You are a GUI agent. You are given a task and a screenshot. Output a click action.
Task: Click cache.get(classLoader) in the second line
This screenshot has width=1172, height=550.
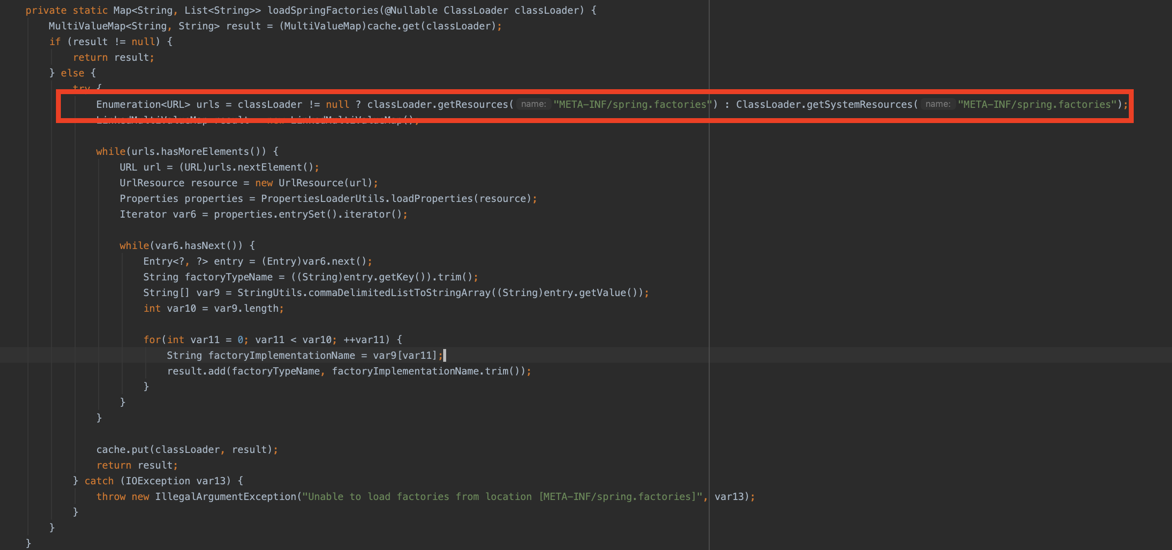click(x=431, y=26)
